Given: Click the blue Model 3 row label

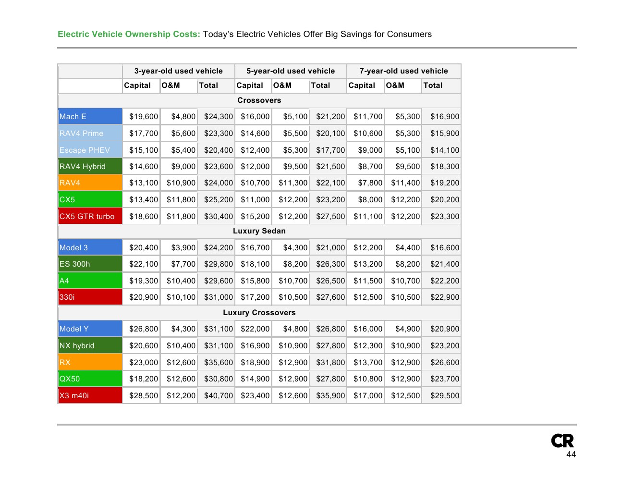Looking at the screenshot, I should pos(90,248).
